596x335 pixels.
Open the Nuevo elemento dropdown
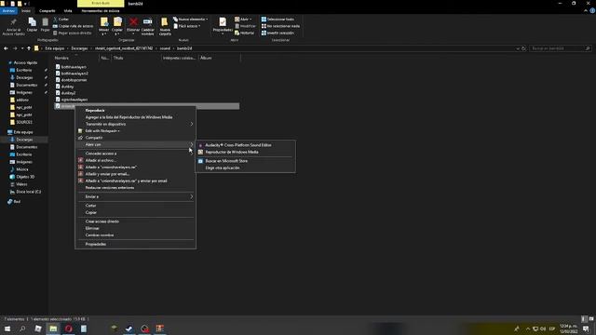click(x=190, y=19)
